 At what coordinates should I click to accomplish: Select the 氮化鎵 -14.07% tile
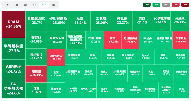[89, 73]
